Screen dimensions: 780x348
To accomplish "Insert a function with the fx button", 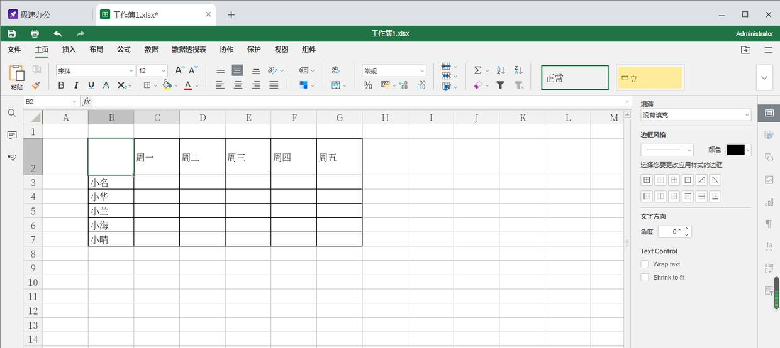I will (86, 101).
